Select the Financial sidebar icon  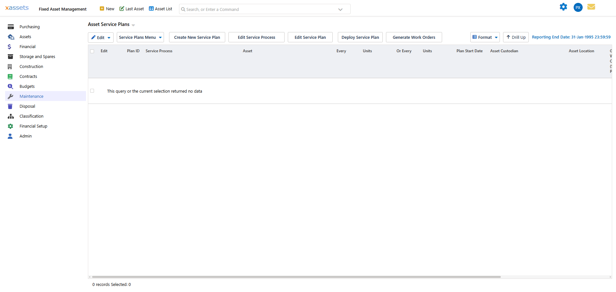pos(11,46)
